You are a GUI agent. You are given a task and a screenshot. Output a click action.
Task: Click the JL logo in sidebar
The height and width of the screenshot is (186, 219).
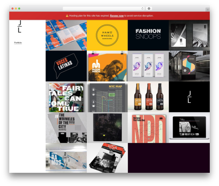20,26
